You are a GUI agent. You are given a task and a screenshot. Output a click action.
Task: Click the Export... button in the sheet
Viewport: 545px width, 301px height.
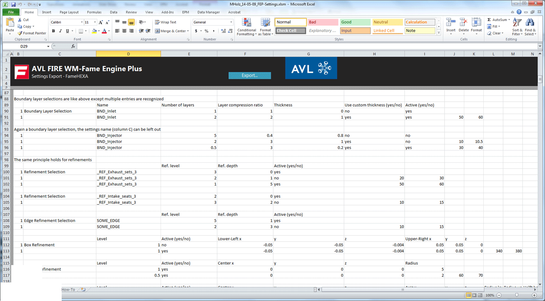click(250, 76)
